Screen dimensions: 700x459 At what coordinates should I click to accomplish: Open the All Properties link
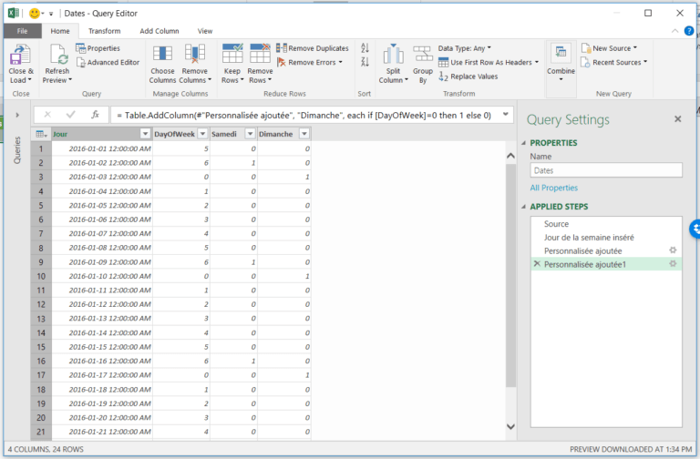(553, 188)
